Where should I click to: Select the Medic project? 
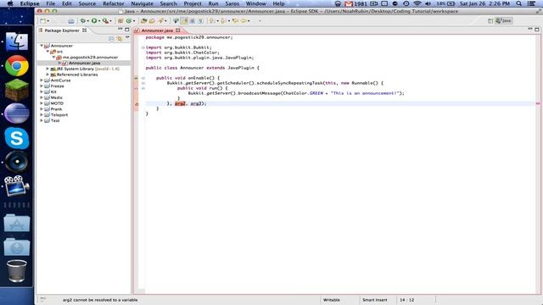[57, 97]
